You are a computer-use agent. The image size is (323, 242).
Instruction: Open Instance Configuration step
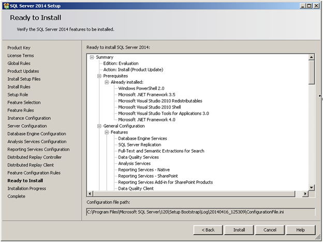[x=29, y=118]
